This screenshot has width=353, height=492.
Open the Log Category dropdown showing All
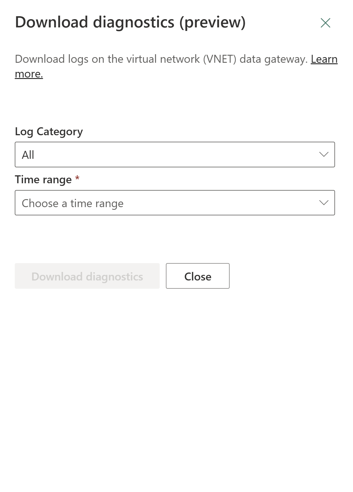pyautogui.click(x=175, y=154)
